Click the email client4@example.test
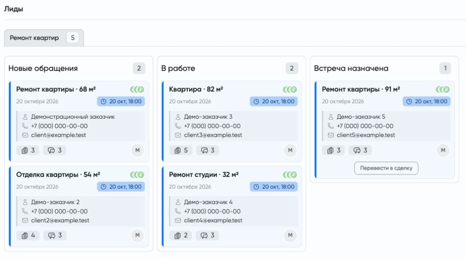 [x=213, y=220]
